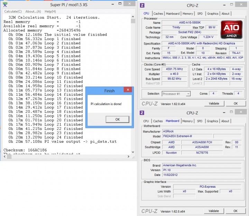
Task: Switch to Memory tab in top CPU-Z window
Action: [187, 13]
